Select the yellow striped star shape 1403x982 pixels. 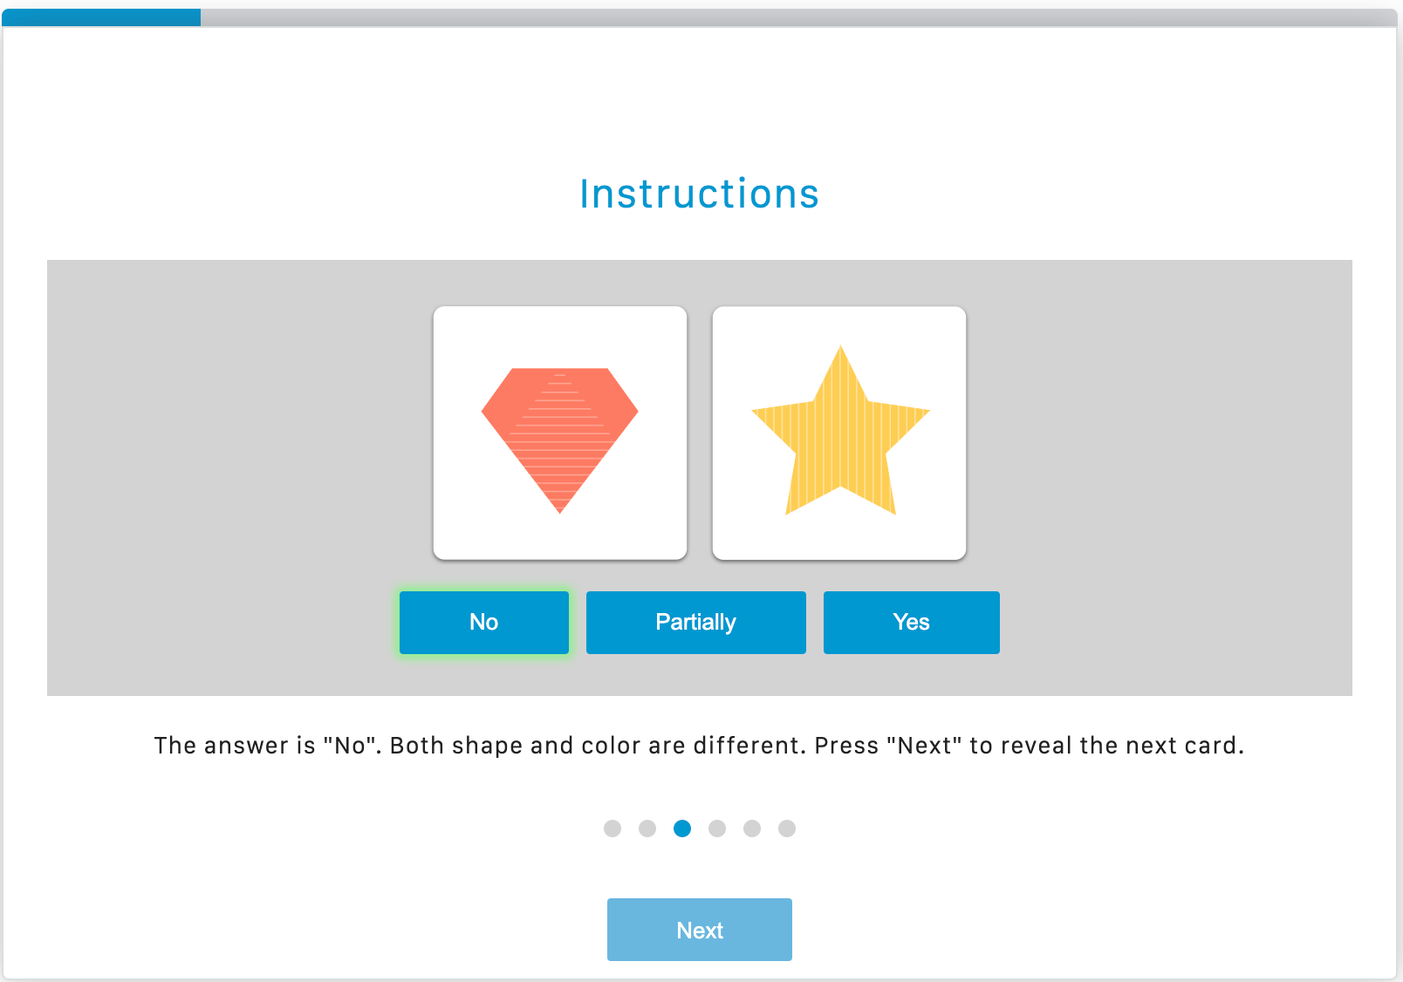[x=839, y=436]
